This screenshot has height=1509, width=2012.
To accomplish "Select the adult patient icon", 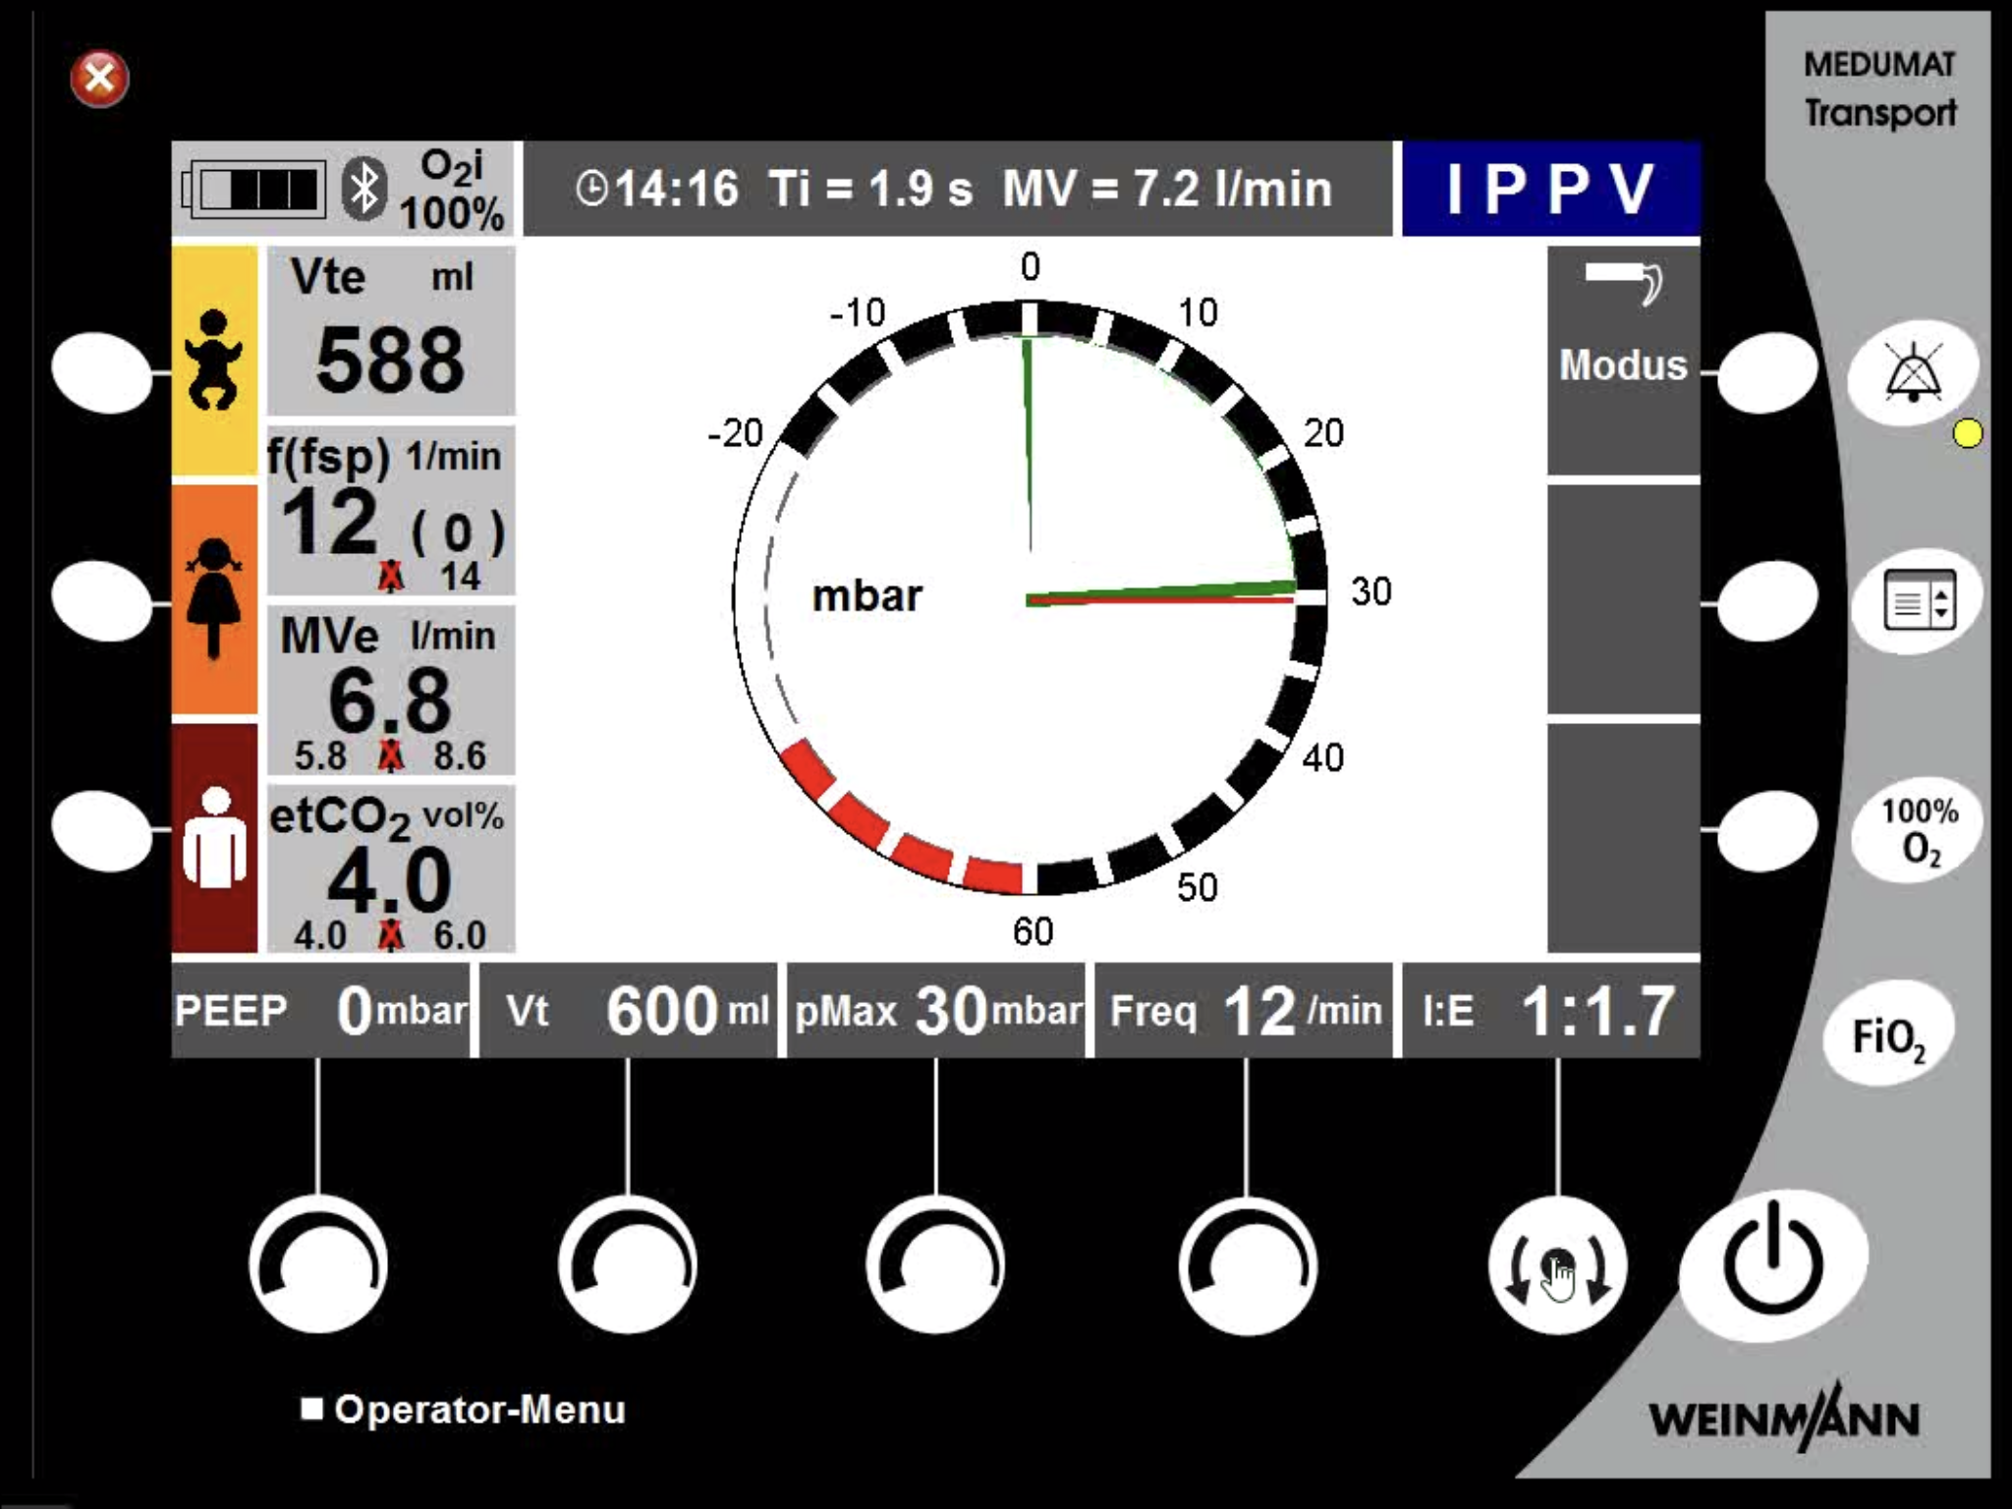I will click(x=214, y=838).
